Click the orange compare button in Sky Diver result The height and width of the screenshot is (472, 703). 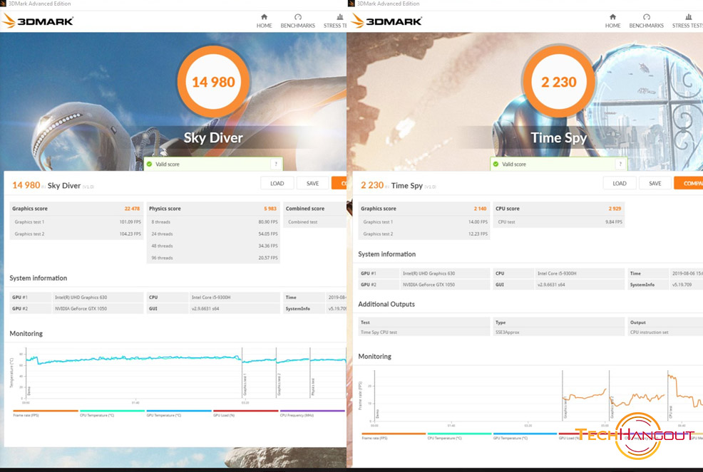[339, 183]
